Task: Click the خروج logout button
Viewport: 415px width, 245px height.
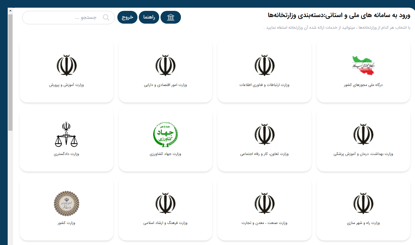Action: (127, 17)
